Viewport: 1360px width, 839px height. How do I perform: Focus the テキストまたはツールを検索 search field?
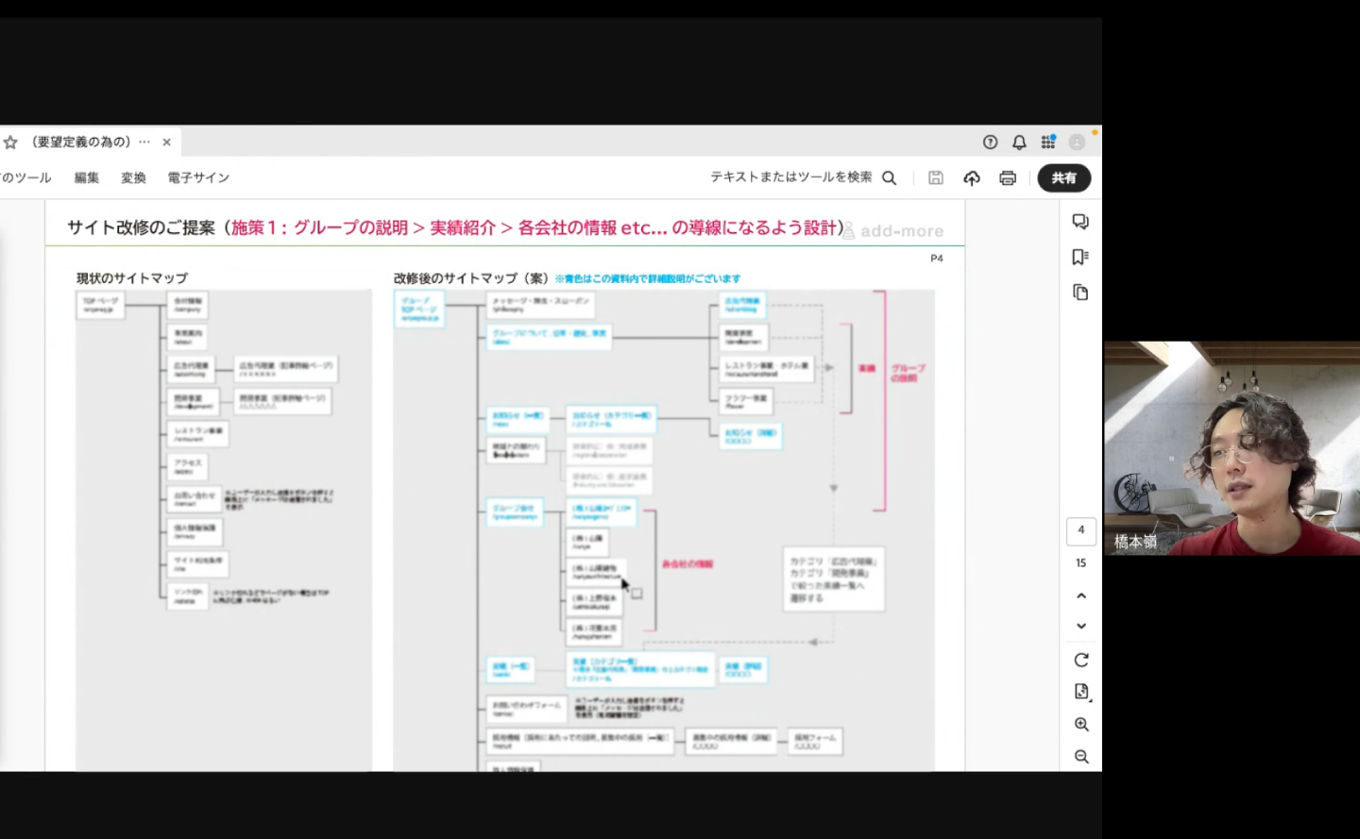(791, 177)
